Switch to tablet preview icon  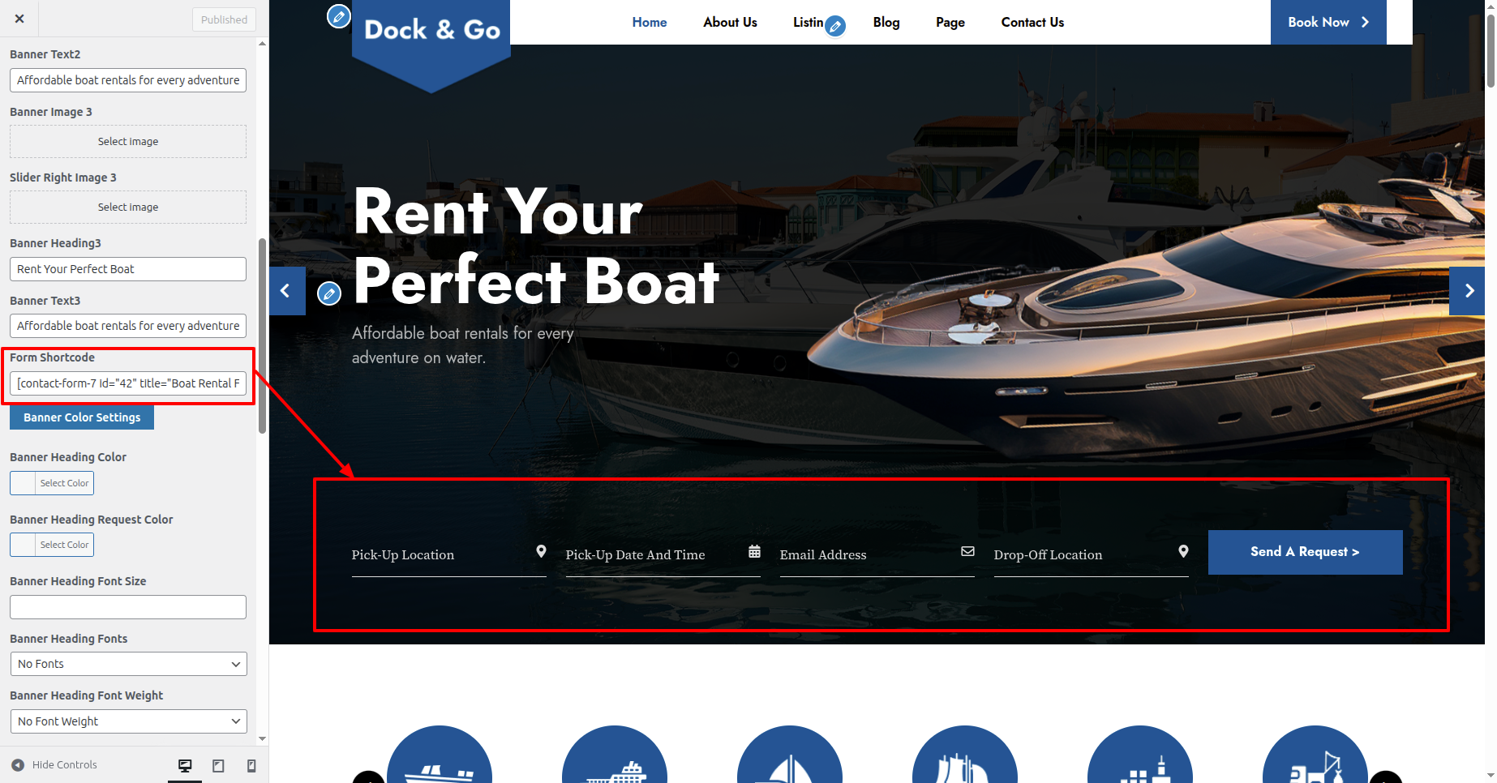[218, 765]
